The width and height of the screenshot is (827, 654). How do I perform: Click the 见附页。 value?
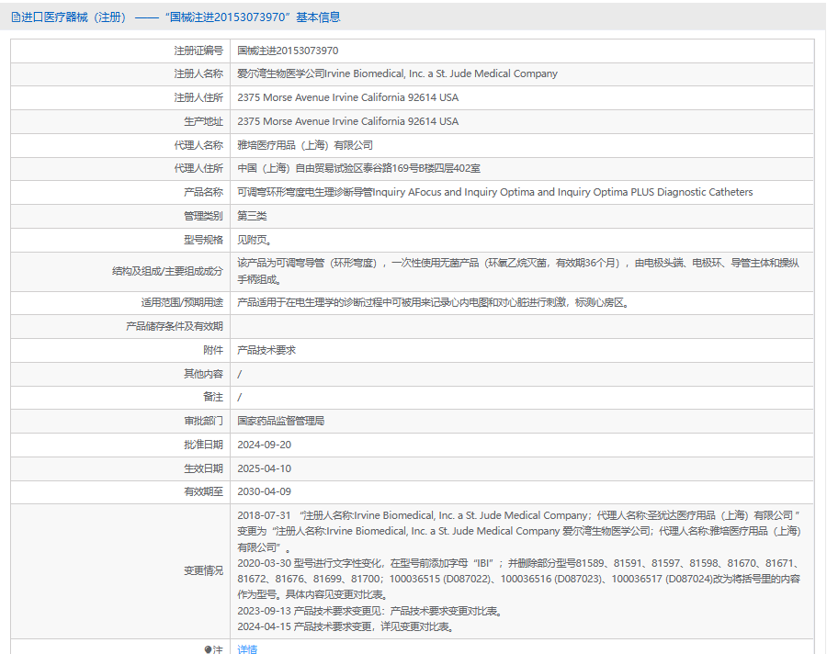pos(255,240)
